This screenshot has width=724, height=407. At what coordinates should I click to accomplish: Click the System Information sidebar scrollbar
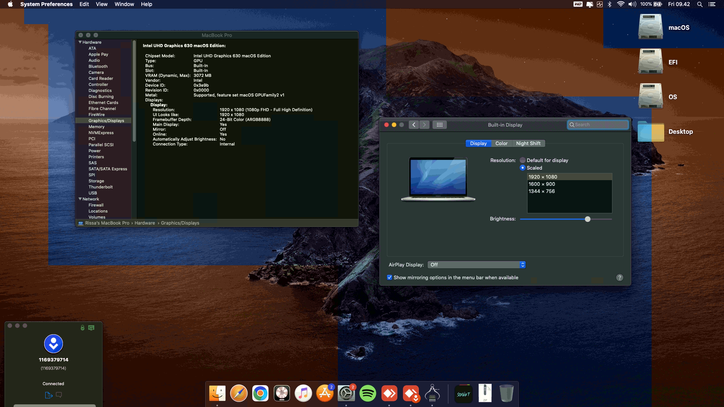click(x=134, y=91)
